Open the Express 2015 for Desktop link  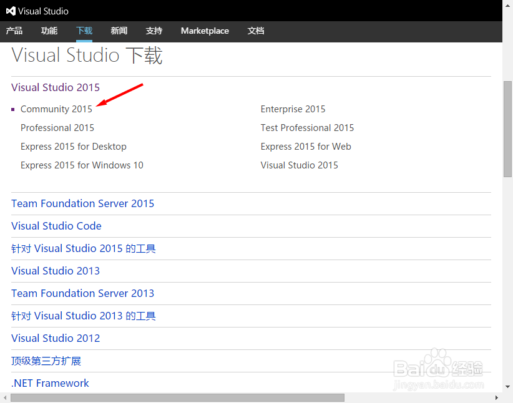[x=73, y=146]
